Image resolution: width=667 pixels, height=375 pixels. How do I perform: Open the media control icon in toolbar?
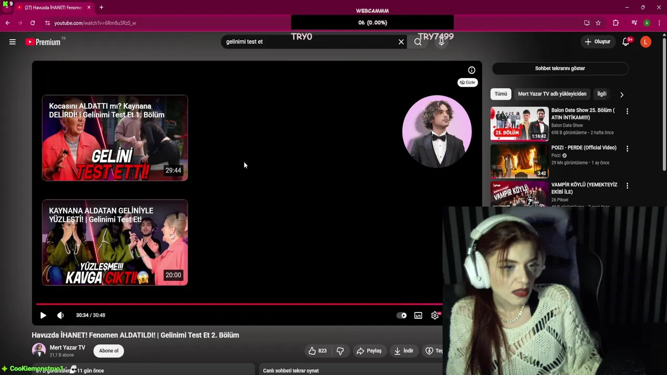click(634, 23)
